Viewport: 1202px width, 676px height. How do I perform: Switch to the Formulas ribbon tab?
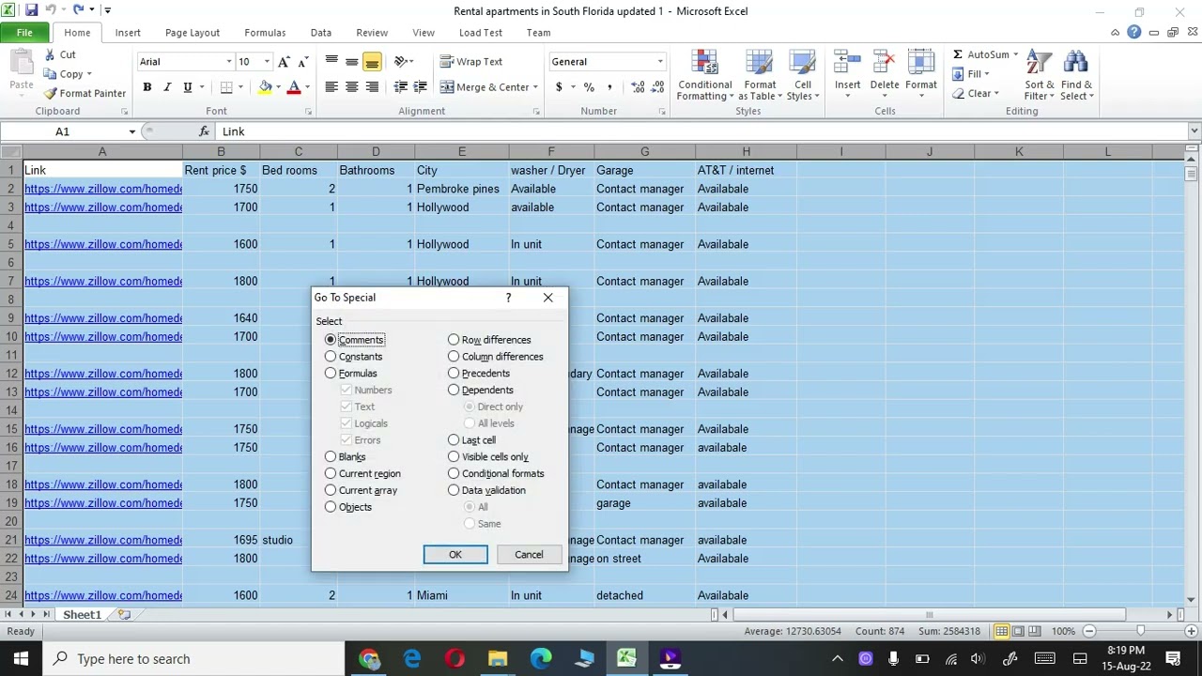(x=265, y=33)
